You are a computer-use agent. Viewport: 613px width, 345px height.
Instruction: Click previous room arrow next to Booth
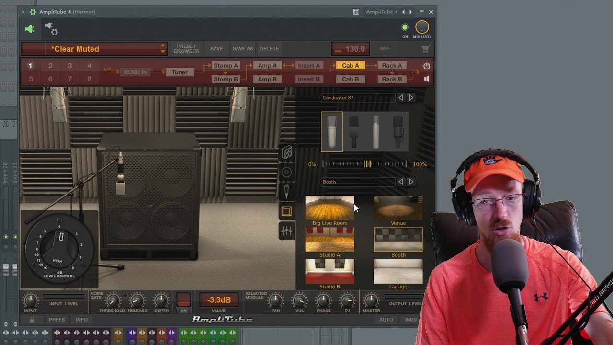[x=401, y=182]
